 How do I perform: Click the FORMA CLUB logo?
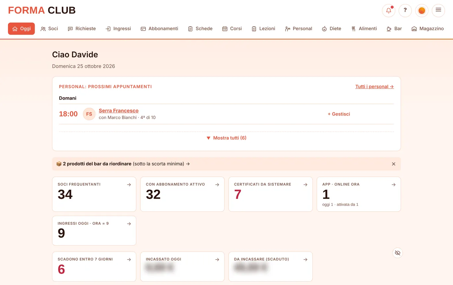42,10
